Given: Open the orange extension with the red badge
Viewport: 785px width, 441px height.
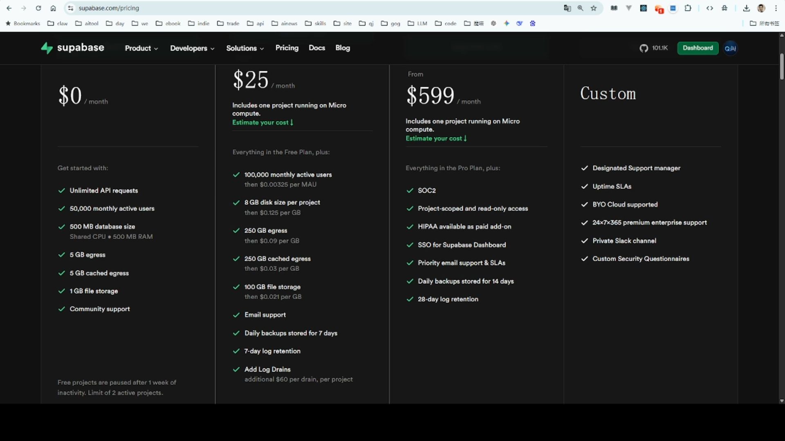Looking at the screenshot, I should point(659,9).
